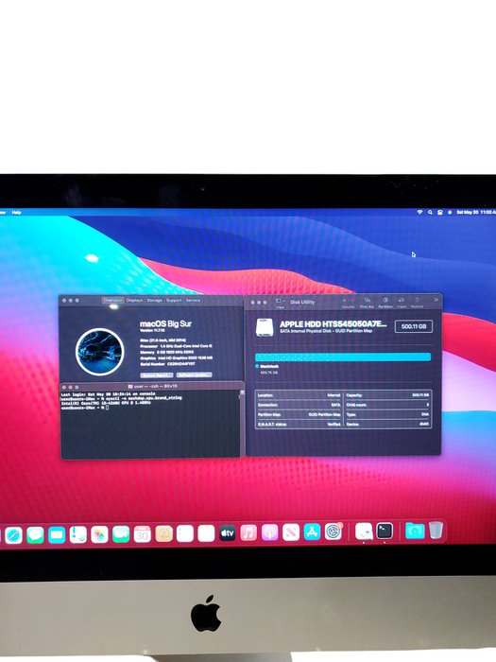Switch to the Storage tab
This screenshot has width=496, height=662.
(x=154, y=300)
